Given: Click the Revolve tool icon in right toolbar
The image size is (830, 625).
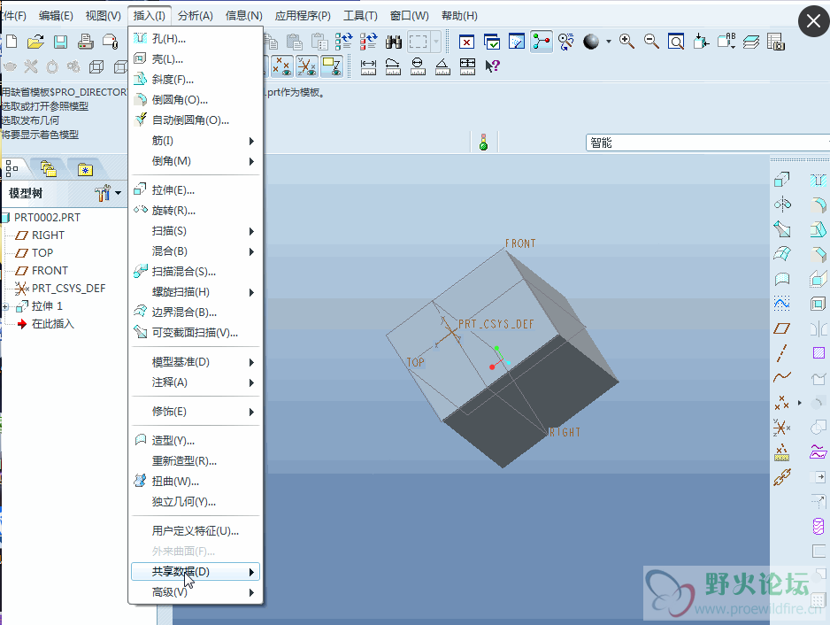Looking at the screenshot, I should pyautogui.click(x=782, y=204).
